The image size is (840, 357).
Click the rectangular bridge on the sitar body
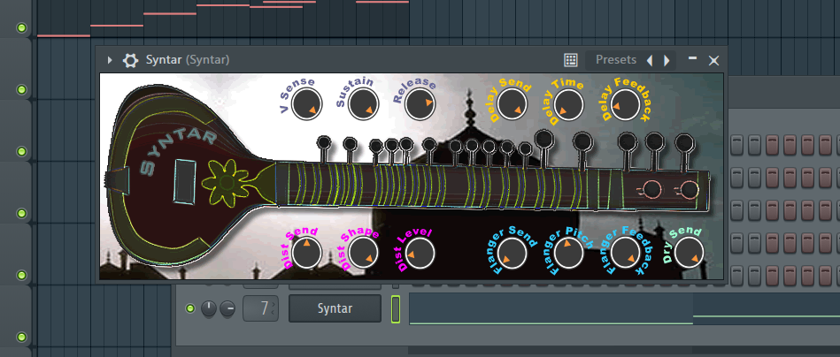(186, 180)
